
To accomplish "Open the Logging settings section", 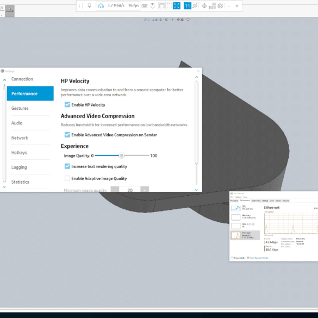I will tap(19, 167).
